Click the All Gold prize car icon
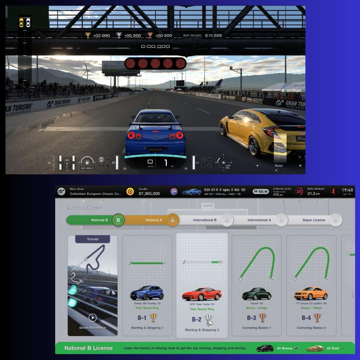This screenshot has height=360, width=360. click(x=315, y=348)
